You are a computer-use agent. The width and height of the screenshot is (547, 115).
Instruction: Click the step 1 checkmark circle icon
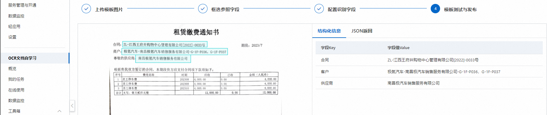(x=86, y=9)
